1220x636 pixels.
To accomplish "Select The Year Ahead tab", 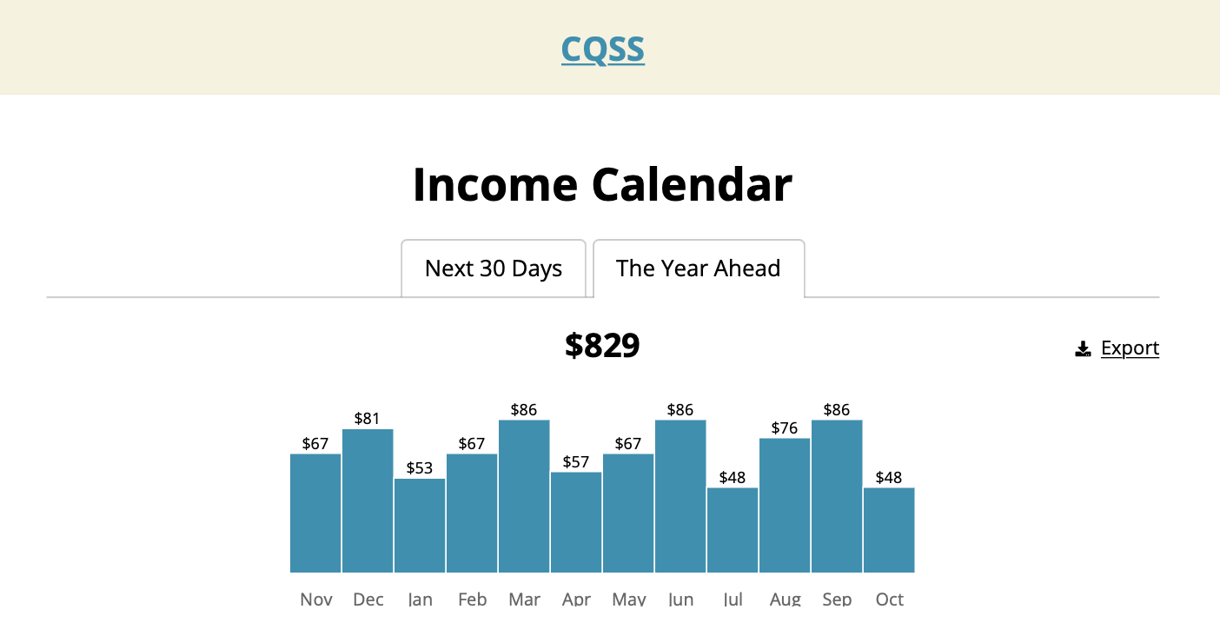I will [x=699, y=268].
